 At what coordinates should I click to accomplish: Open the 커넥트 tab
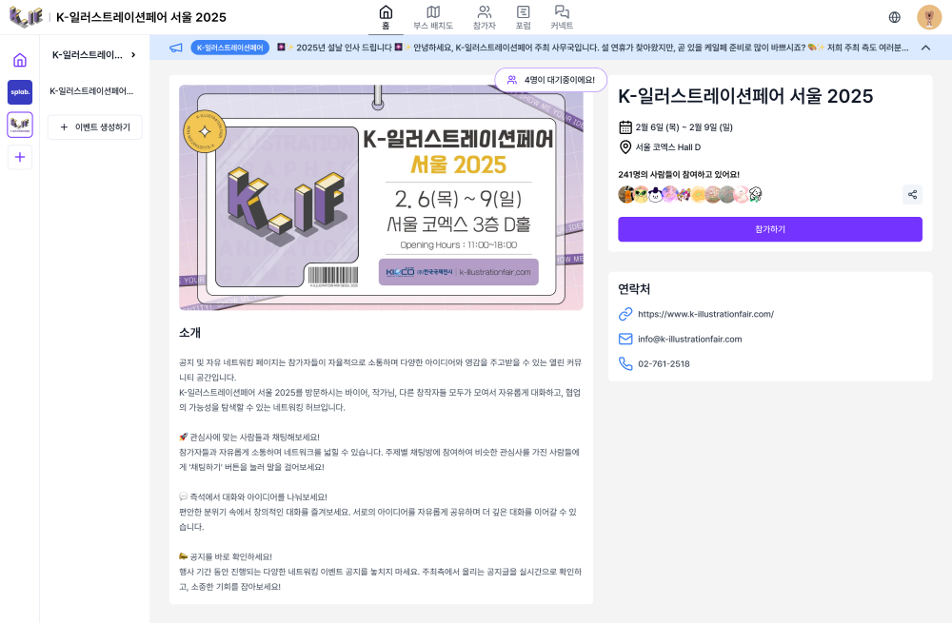tap(562, 17)
